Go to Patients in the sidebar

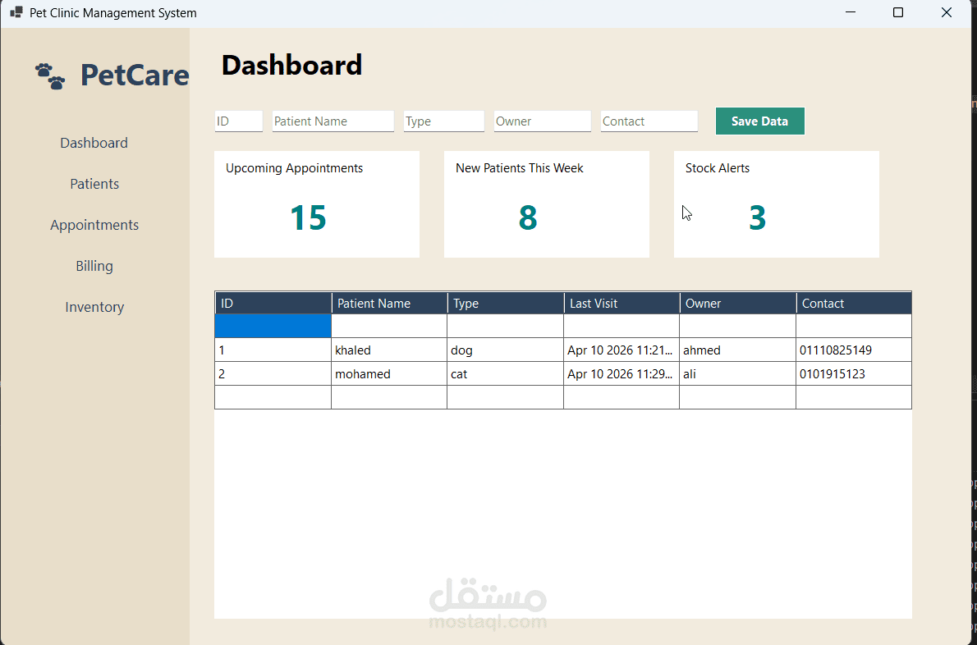pyautogui.click(x=94, y=184)
